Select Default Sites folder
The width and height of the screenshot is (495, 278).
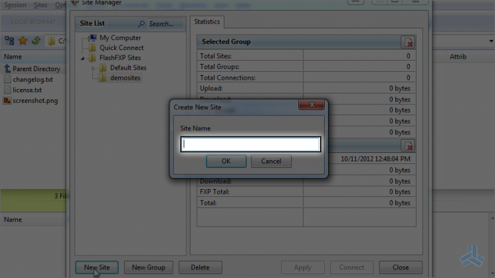point(128,68)
